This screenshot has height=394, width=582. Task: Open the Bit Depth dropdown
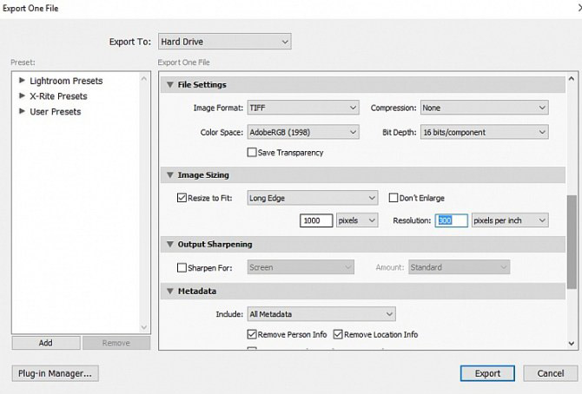pyautogui.click(x=484, y=132)
